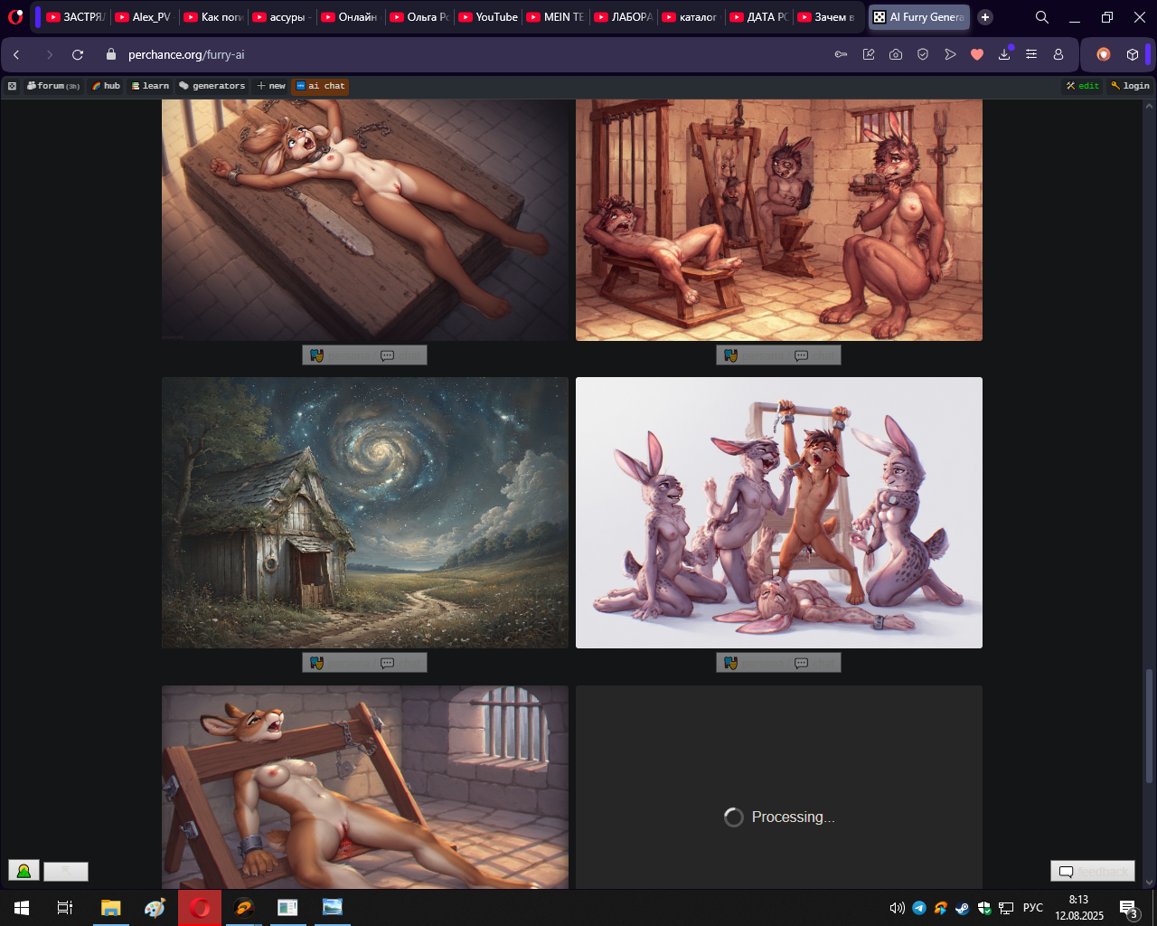Switch to the Alex_PV tab

coord(145,17)
